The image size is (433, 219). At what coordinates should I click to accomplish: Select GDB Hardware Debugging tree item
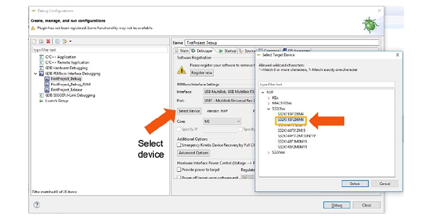66,68
